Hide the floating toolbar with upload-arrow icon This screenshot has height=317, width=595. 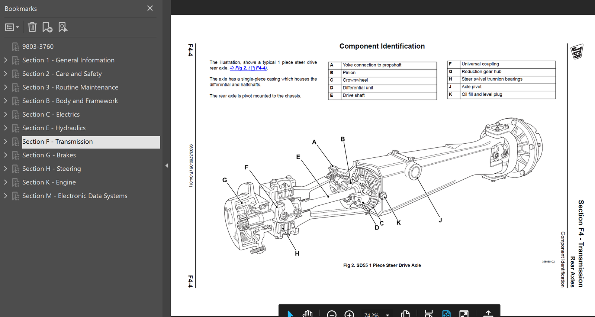(x=488, y=314)
